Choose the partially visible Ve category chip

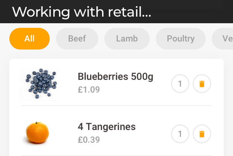coord(223,39)
